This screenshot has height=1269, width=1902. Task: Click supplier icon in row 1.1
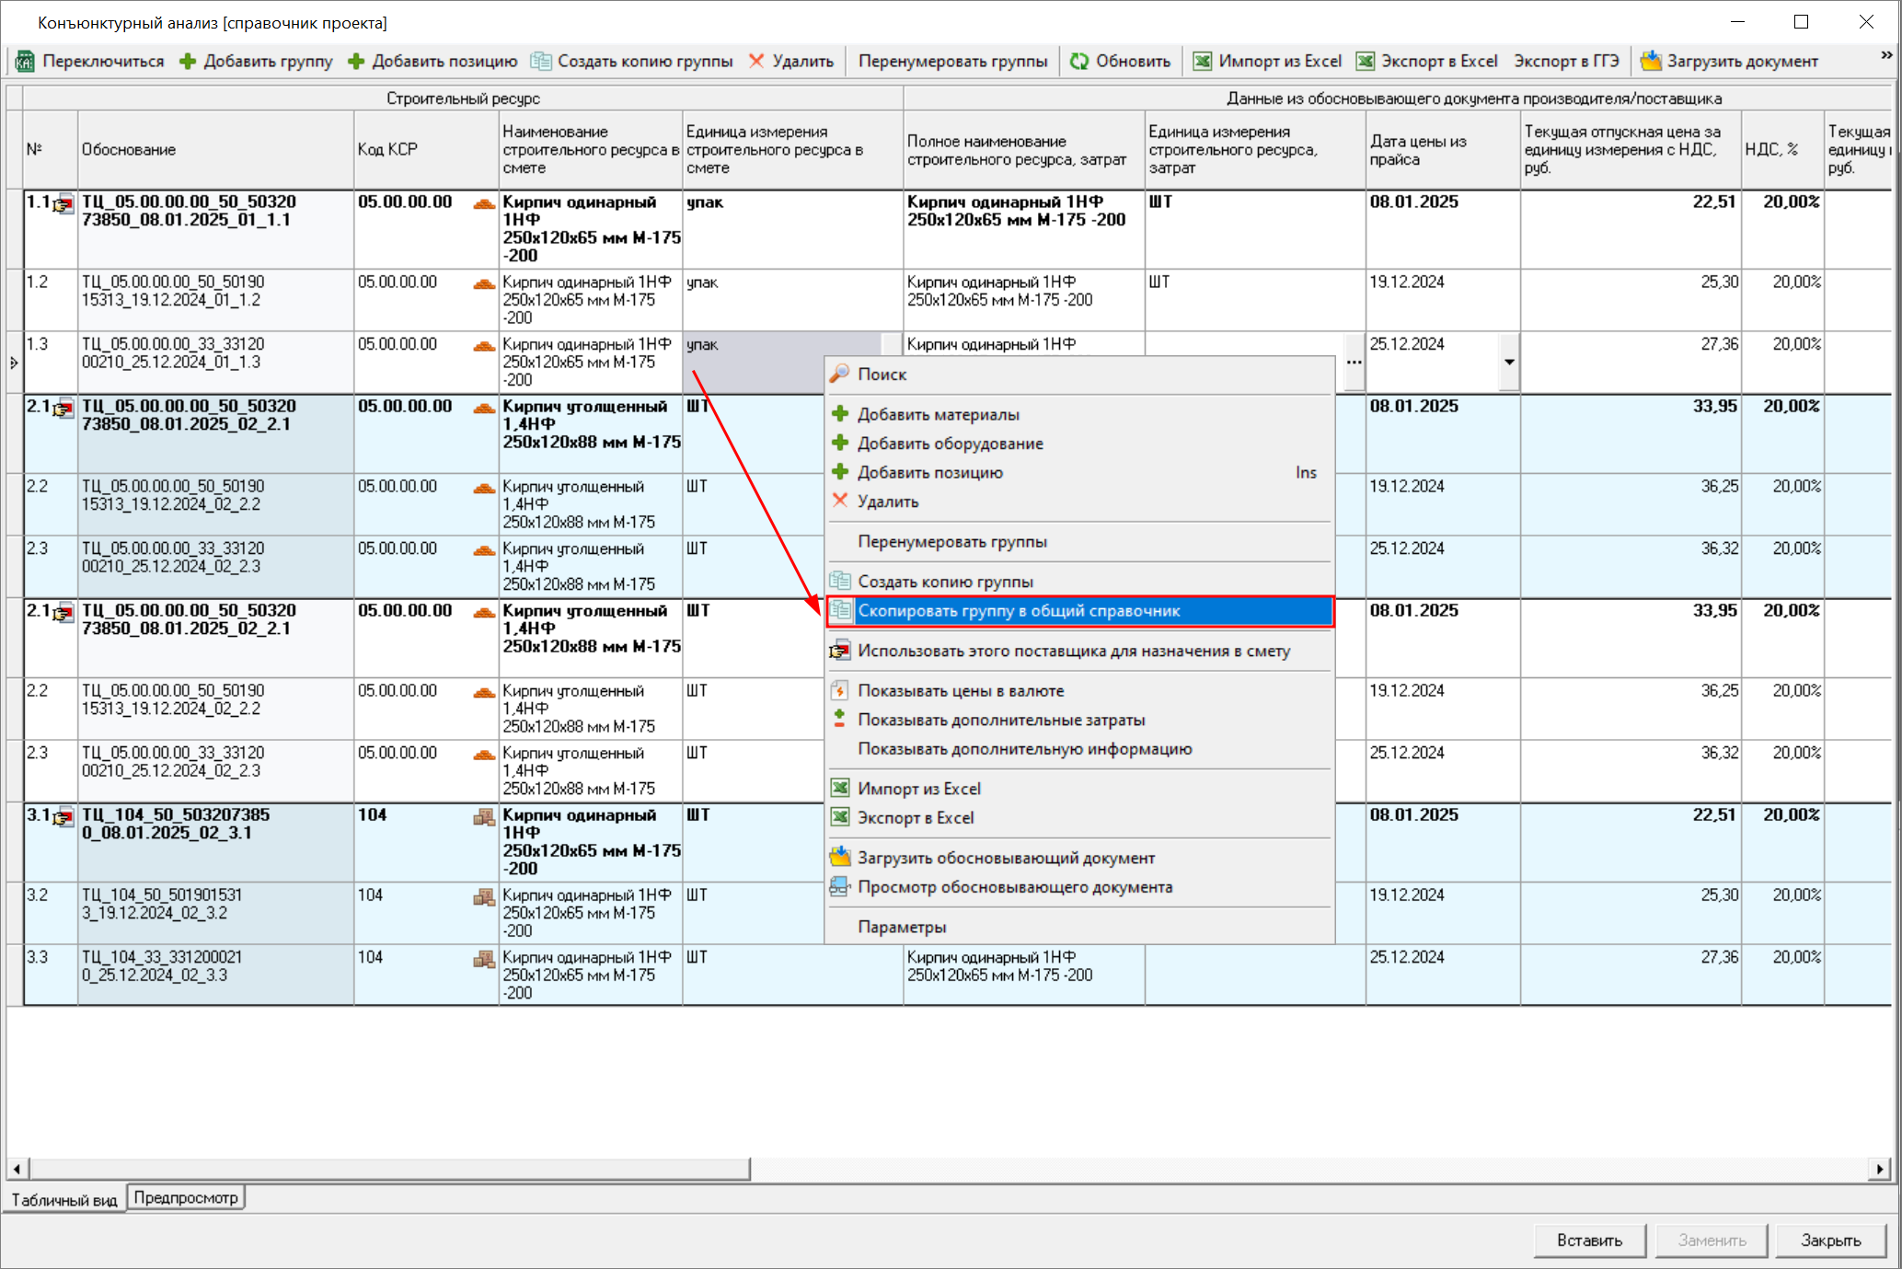63,204
